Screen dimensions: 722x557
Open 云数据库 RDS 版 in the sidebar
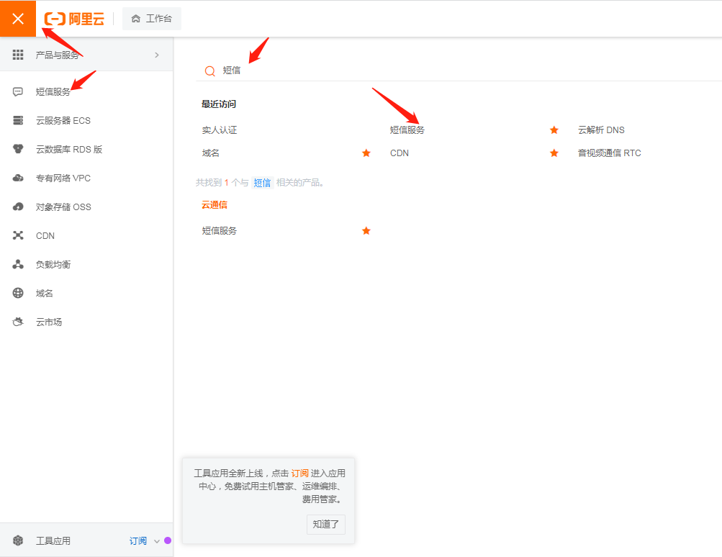coord(69,149)
